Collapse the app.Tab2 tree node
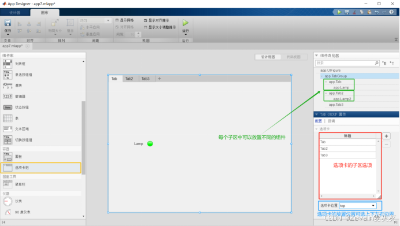Viewport: 400px width, 226px height. click(326, 94)
